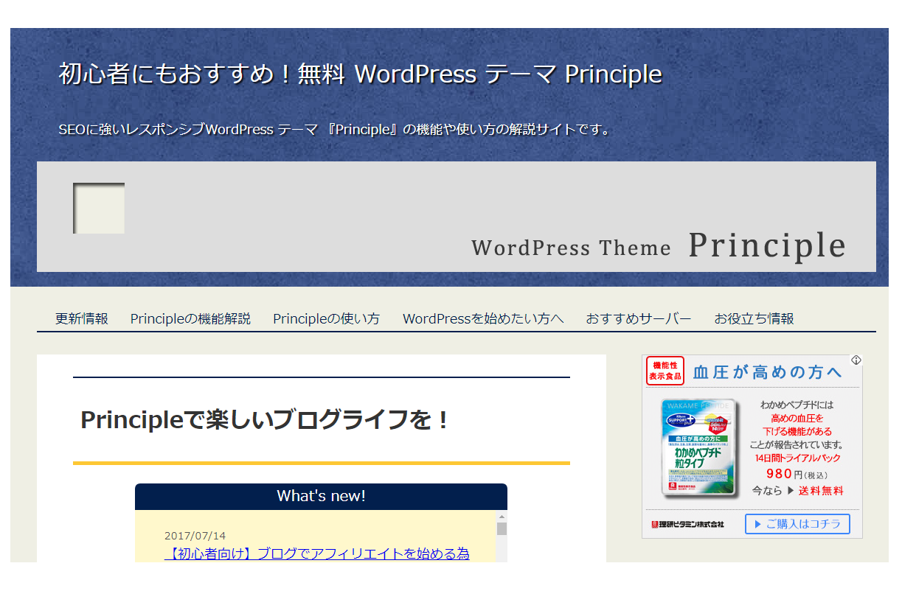
Task: Click the 機能性表示食品 badge in the ad
Action: click(x=665, y=371)
